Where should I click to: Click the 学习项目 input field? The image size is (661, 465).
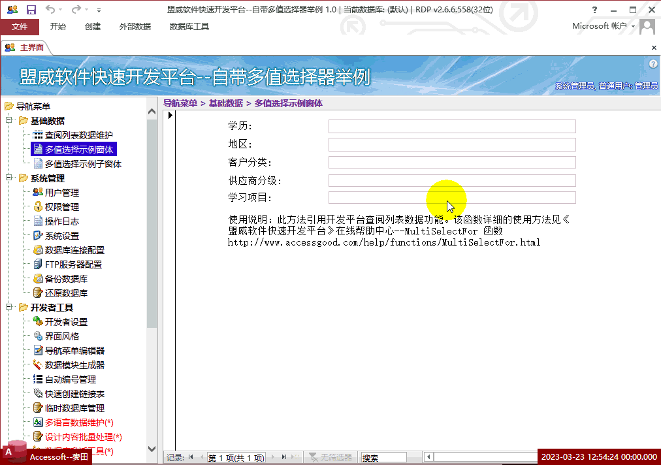pyautogui.click(x=452, y=197)
